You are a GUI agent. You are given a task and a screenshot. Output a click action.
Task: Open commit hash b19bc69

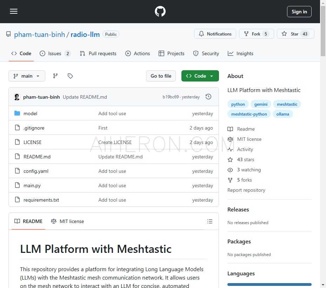point(171,97)
